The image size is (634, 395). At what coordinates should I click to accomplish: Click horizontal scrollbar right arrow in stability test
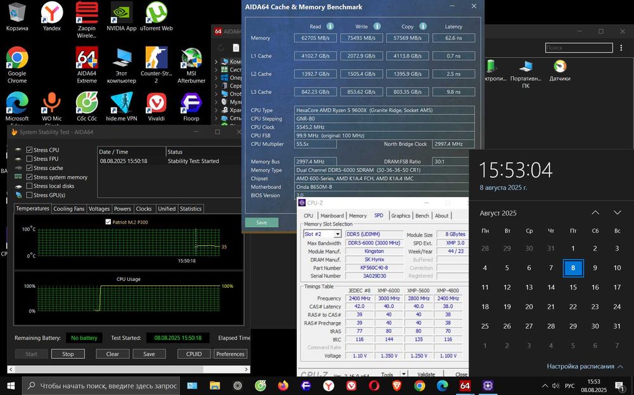click(x=246, y=369)
